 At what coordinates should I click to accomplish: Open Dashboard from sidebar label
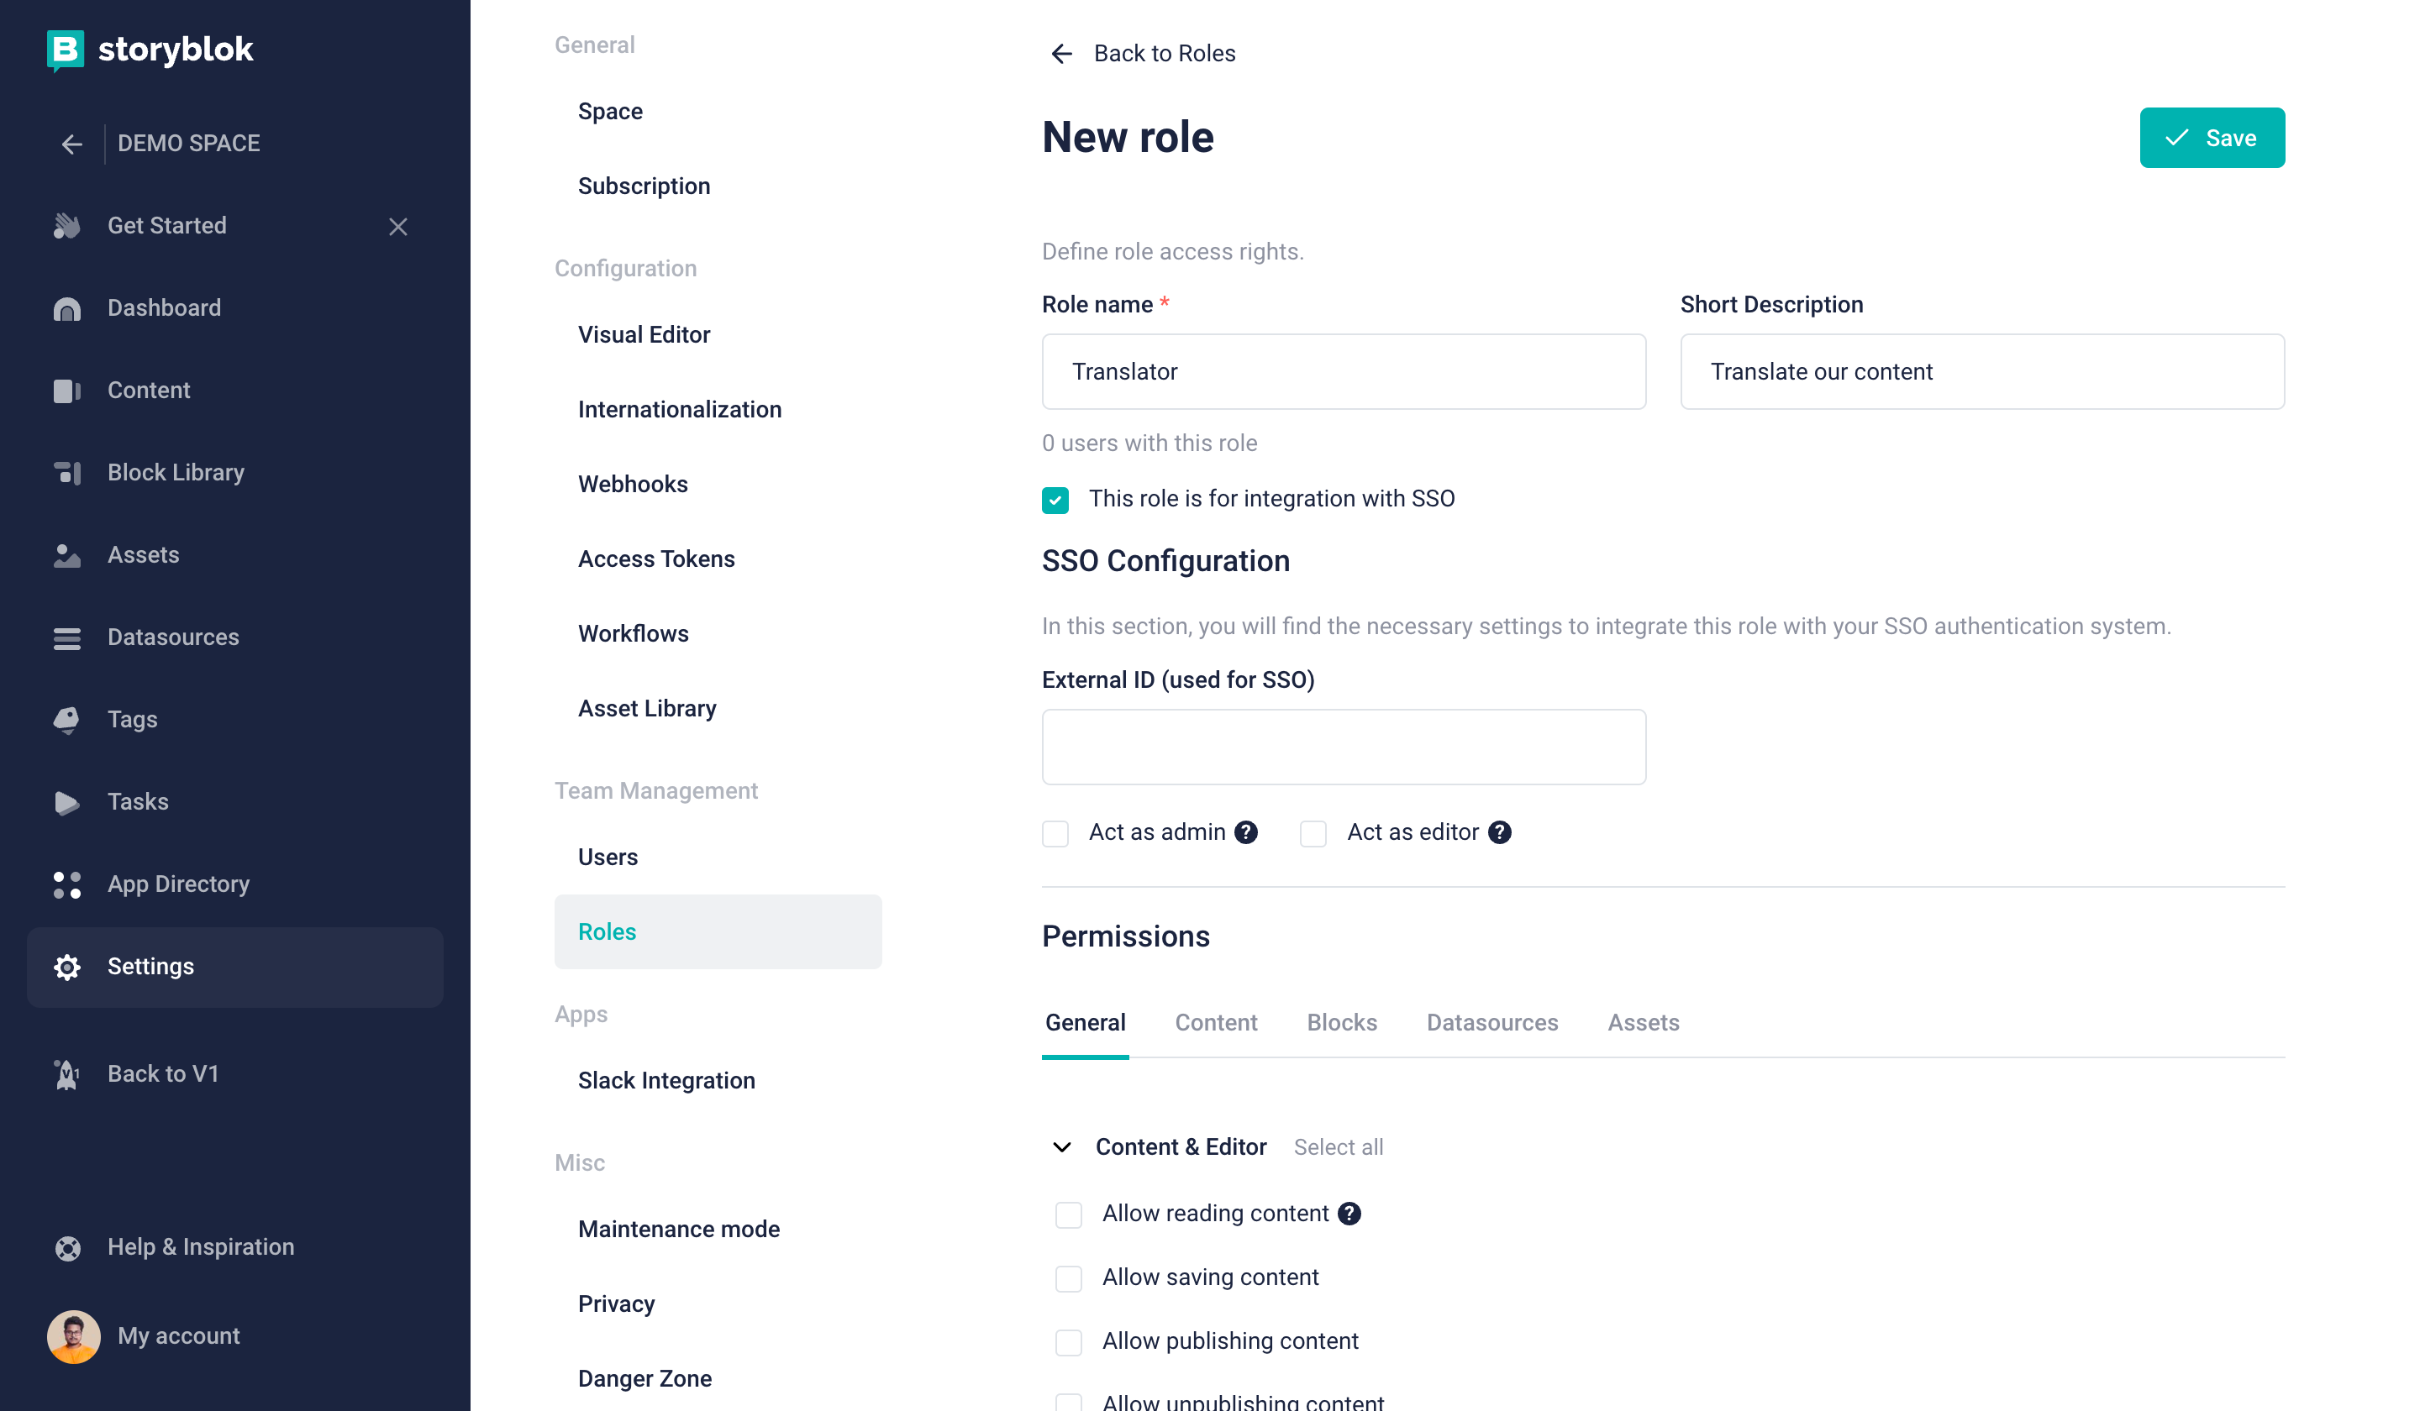click(164, 308)
